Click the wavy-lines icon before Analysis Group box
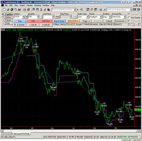The image size is (142, 141). pos(101,10)
